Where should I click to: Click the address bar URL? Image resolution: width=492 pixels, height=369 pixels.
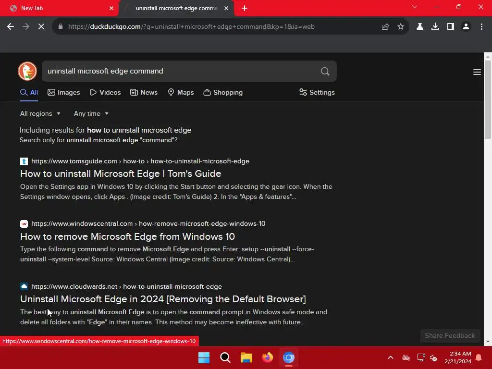click(x=191, y=27)
